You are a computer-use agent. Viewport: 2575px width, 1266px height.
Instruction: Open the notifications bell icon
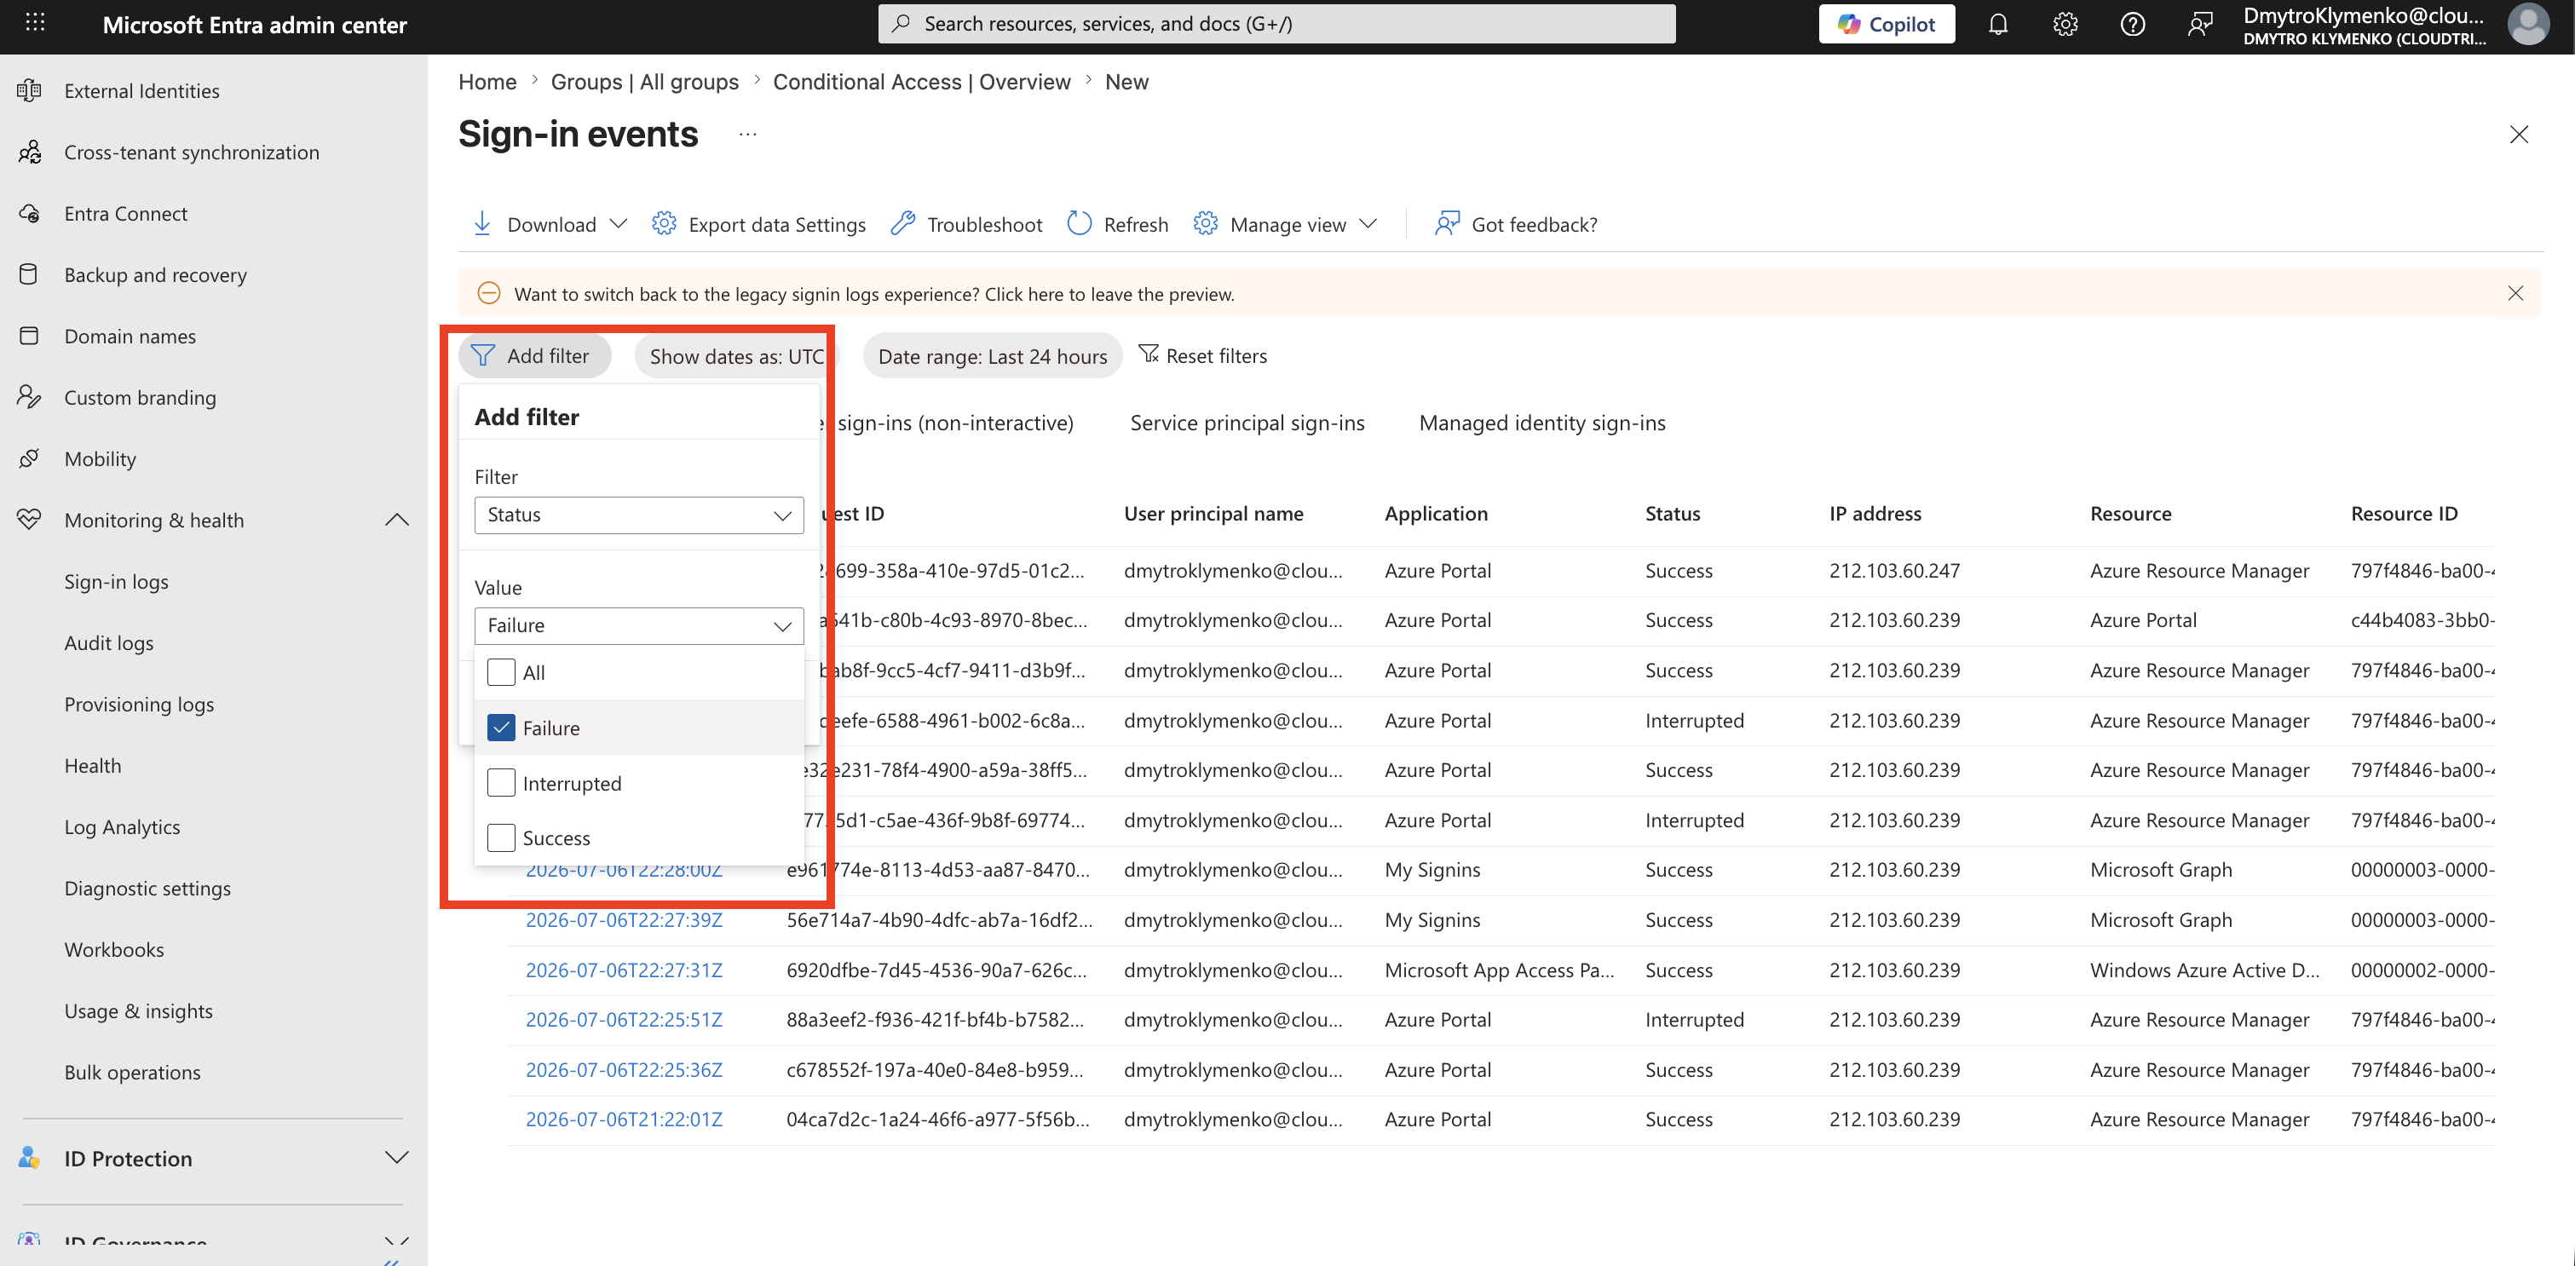click(1997, 24)
